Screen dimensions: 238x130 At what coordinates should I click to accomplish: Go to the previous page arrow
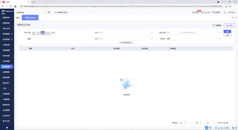pyautogui.click(x=194, y=123)
